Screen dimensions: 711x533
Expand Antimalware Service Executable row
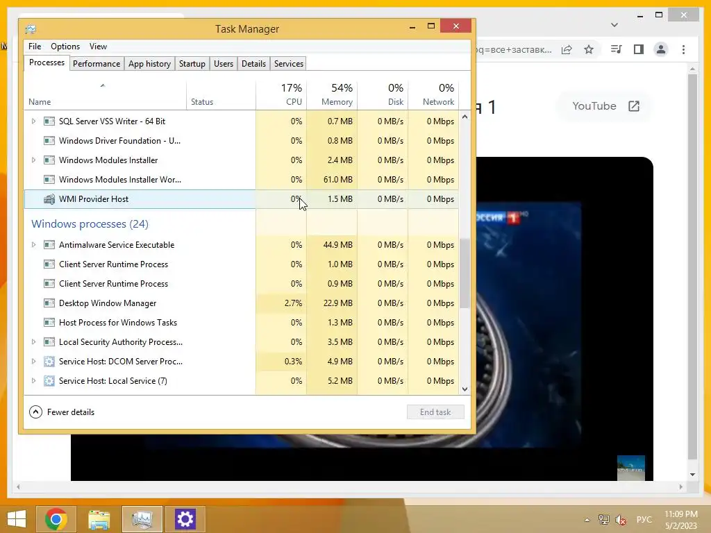click(x=33, y=245)
